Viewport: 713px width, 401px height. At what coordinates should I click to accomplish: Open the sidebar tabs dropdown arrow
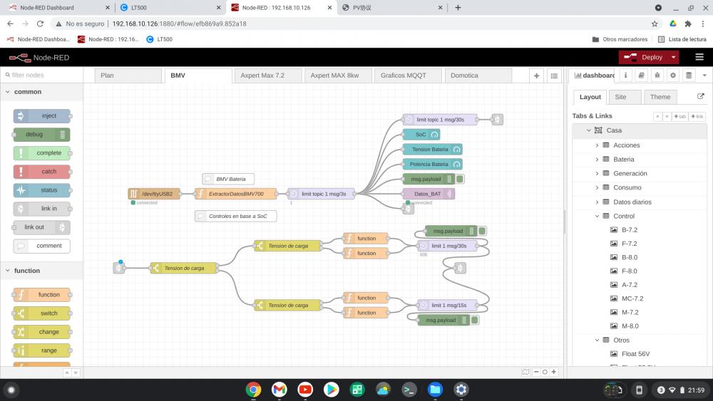[704, 75]
